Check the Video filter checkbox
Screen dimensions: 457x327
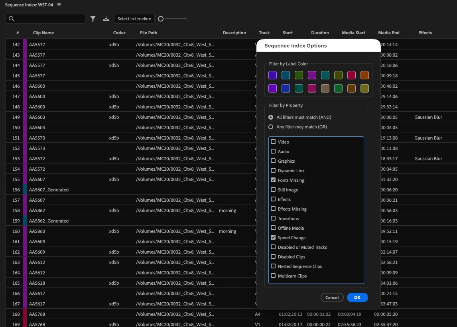tap(273, 142)
